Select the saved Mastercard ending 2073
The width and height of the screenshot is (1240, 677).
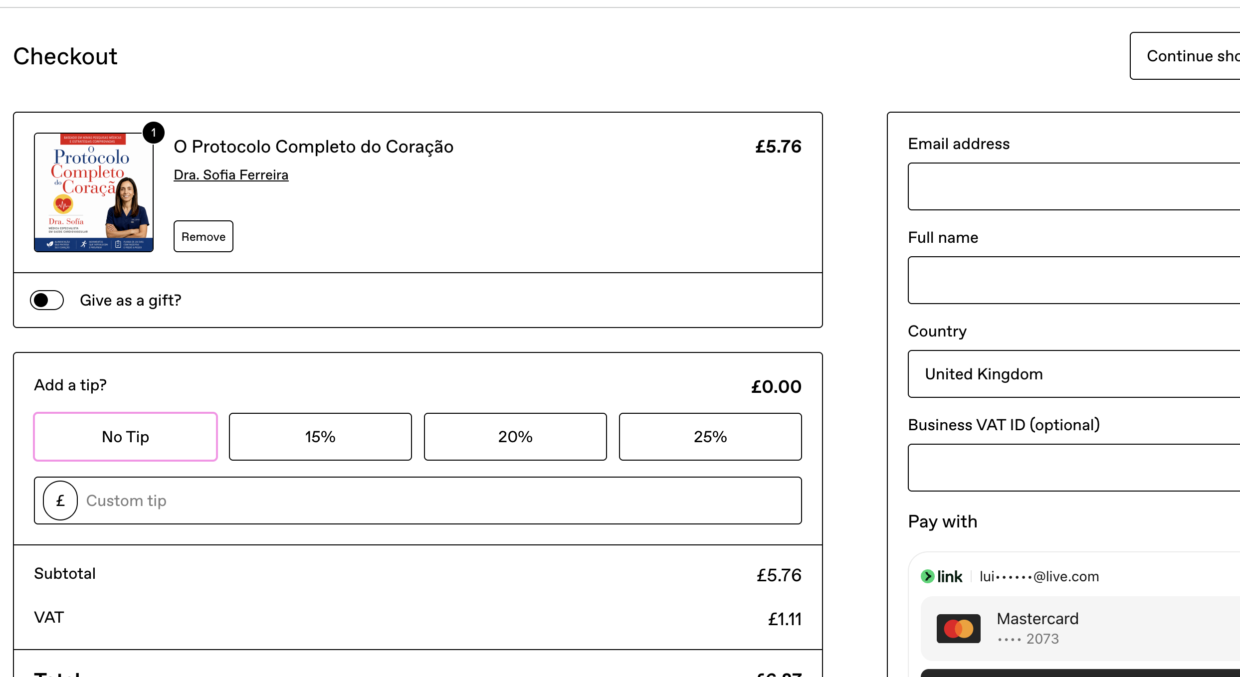coord(1080,629)
